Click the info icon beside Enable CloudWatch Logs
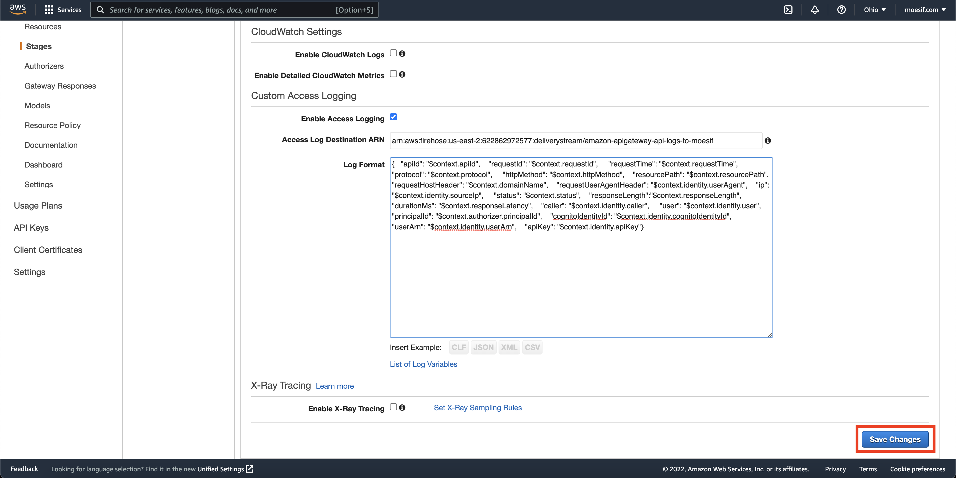This screenshot has width=956, height=478. click(x=403, y=53)
